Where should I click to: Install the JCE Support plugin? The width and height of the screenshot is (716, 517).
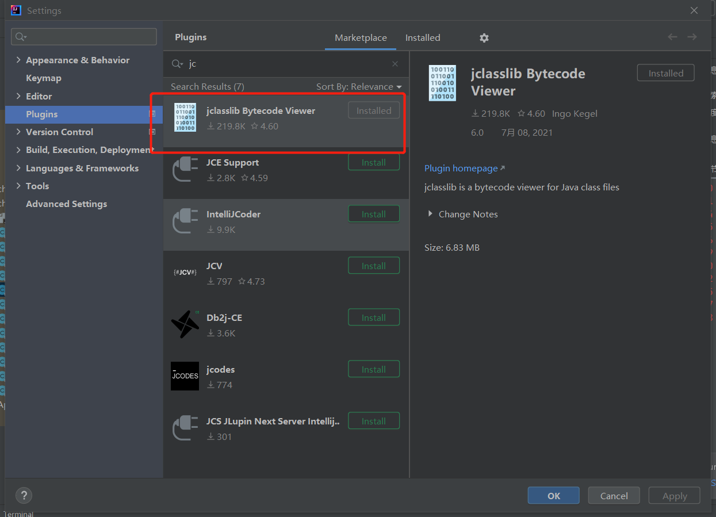click(374, 163)
